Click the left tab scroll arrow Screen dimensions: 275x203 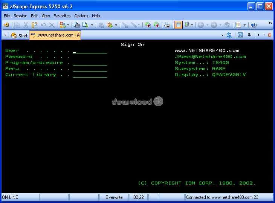pyautogui.click(x=258, y=35)
